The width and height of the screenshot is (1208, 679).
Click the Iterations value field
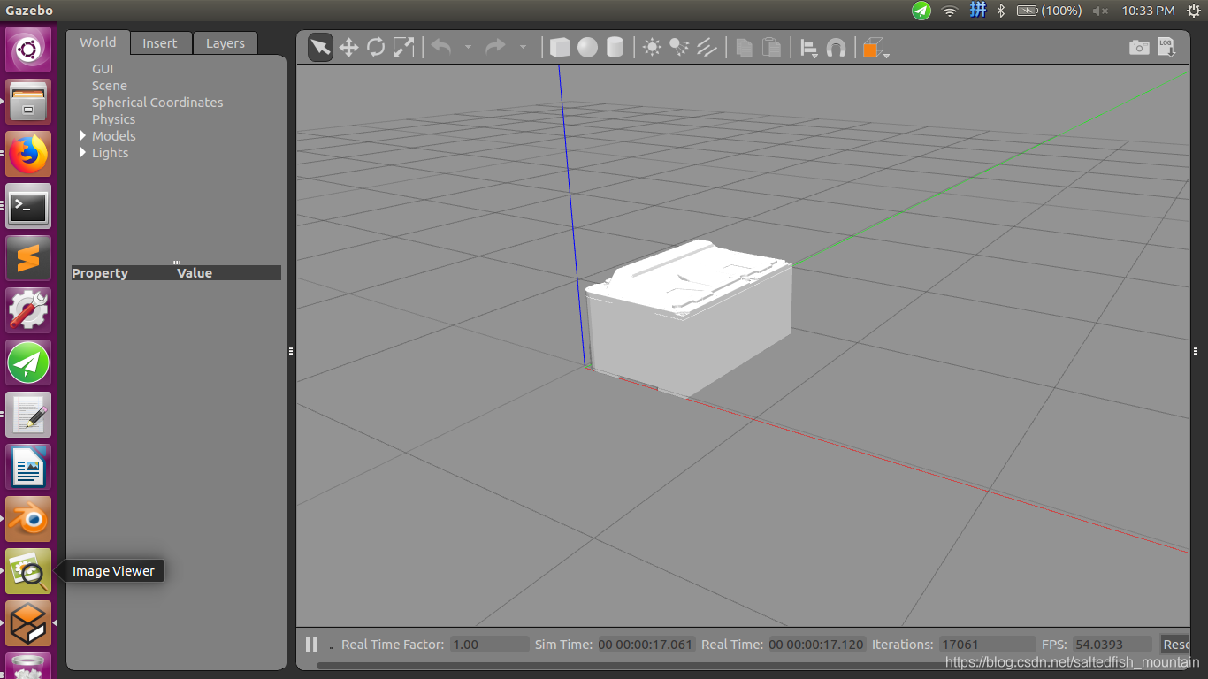tap(986, 645)
